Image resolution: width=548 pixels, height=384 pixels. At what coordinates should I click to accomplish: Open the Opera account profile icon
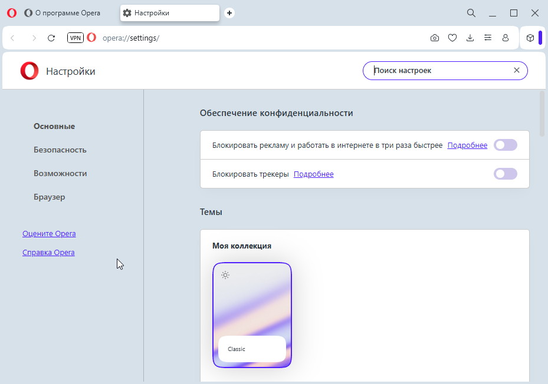(506, 38)
